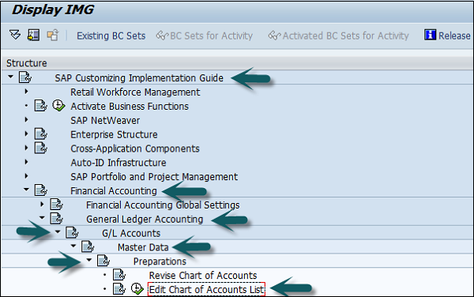Expand the Retail Workforce Management node
474x297 pixels.
coord(26,92)
